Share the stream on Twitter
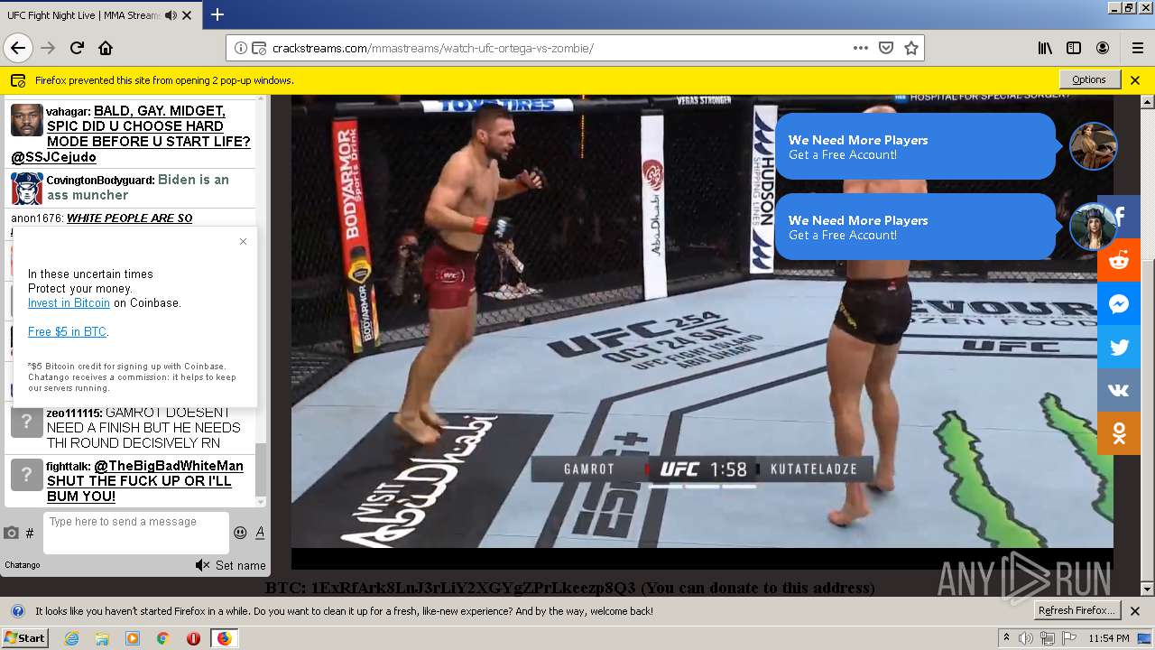Image resolution: width=1155 pixels, height=650 pixels. (1119, 347)
